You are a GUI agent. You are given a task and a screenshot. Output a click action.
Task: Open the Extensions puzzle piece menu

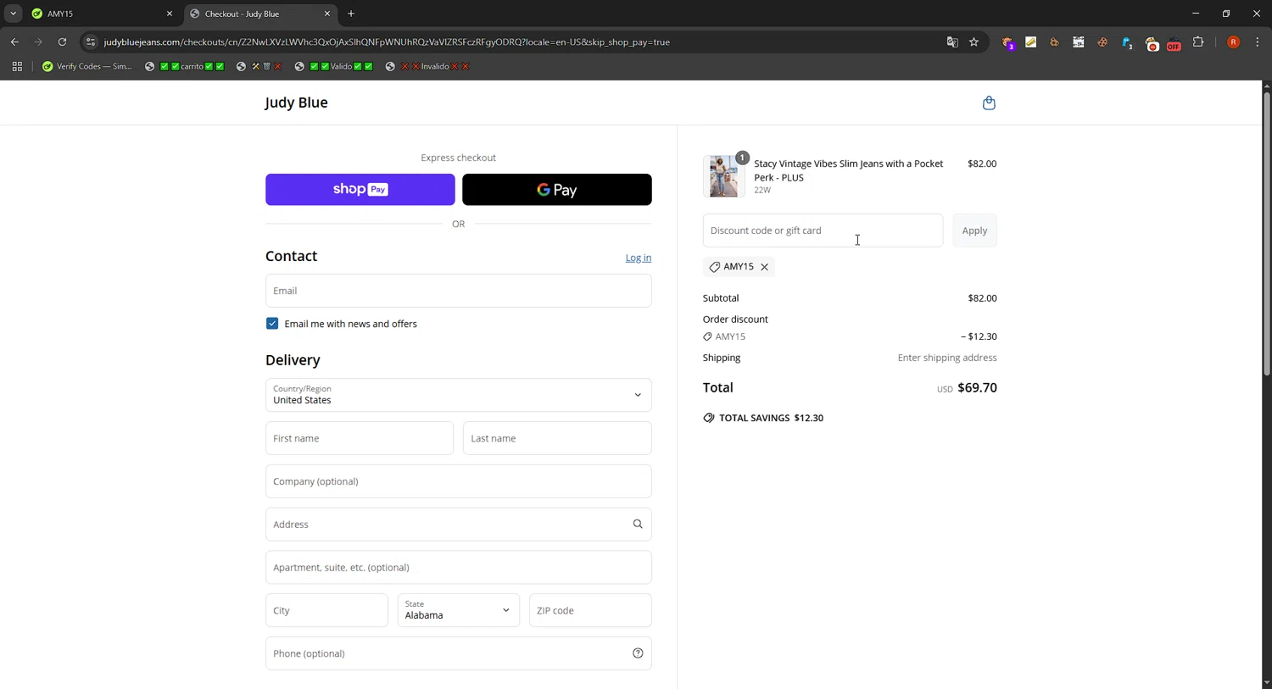pyautogui.click(x=1198, y=42)
